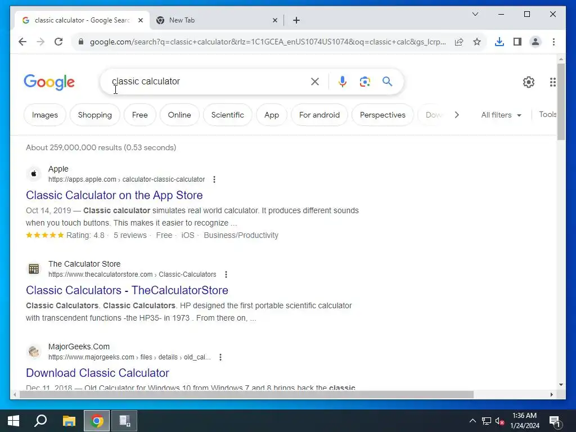
Task: Show more search filter chips
Action: [x=457, y=115]
